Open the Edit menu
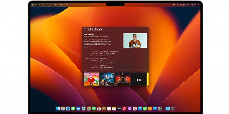Viewport: 229px width, 114px height. click(47, 5)
